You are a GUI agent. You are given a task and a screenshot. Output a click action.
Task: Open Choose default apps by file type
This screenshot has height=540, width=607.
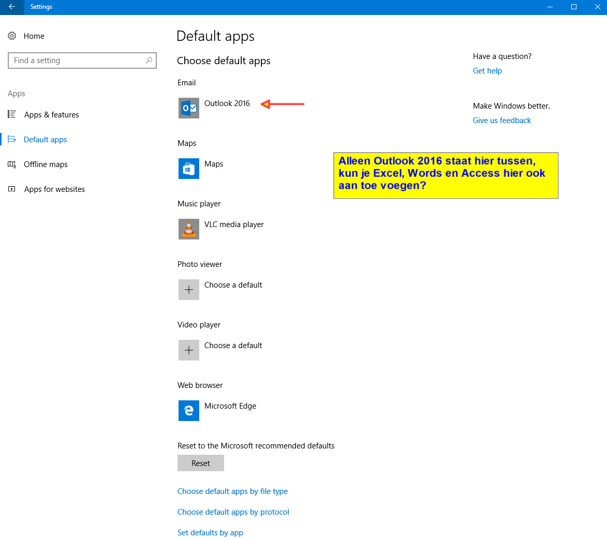coord(232,491)
